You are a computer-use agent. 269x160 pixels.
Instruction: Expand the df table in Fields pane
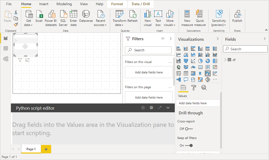225,59
